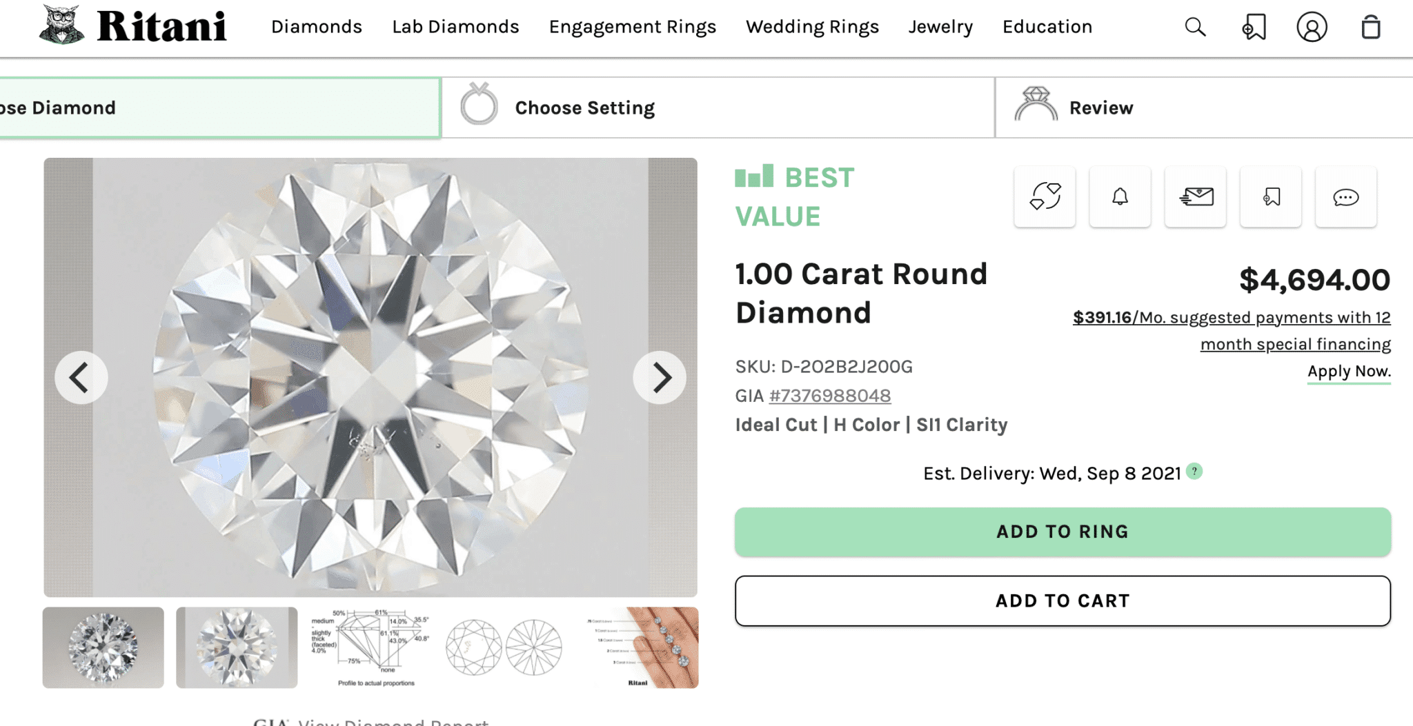Click ADD TO RING
The image size is (1413, 726).
point(1062,531)
